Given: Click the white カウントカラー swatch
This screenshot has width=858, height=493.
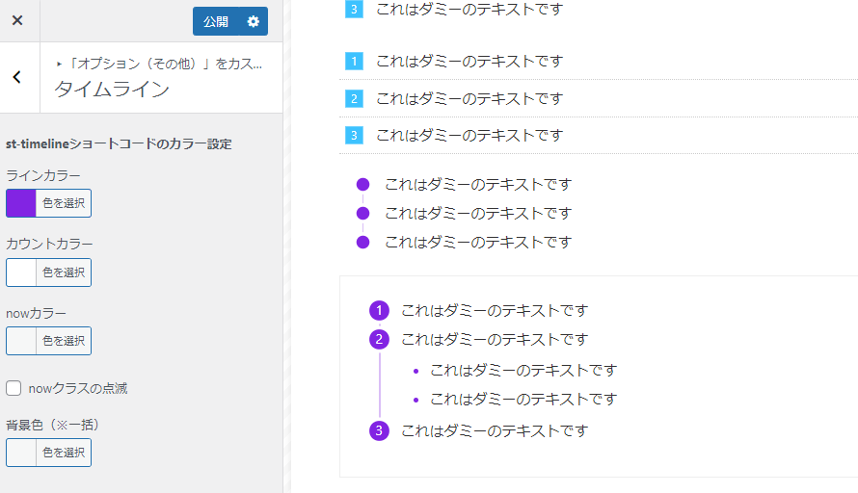Looking at the screenshot, I should [21, 272].
